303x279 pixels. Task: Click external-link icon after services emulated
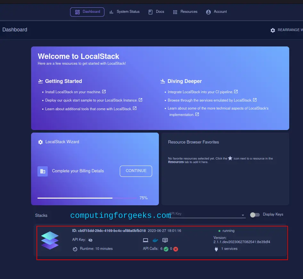(255, 100)
